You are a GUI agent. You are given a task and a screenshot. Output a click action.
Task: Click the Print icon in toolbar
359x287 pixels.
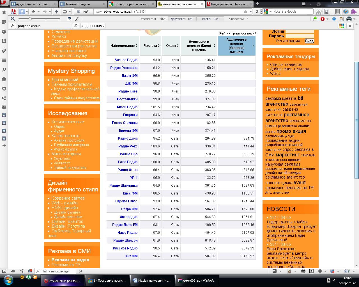click(349, 19)
